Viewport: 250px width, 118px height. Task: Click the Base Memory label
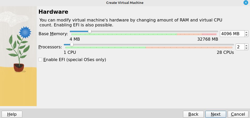(x=53, y=34)
